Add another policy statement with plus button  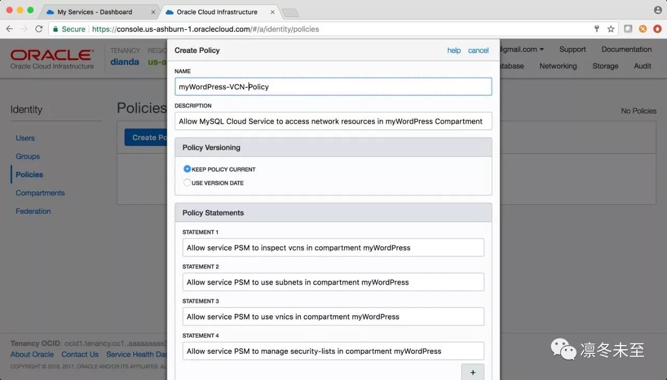point(473,372)
